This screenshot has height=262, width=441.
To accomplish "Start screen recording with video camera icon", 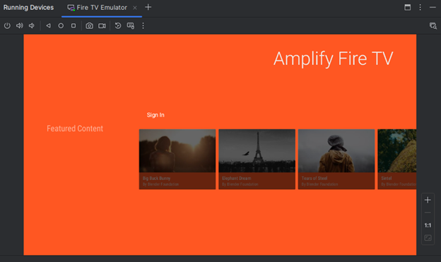I will tap(102, 26).
